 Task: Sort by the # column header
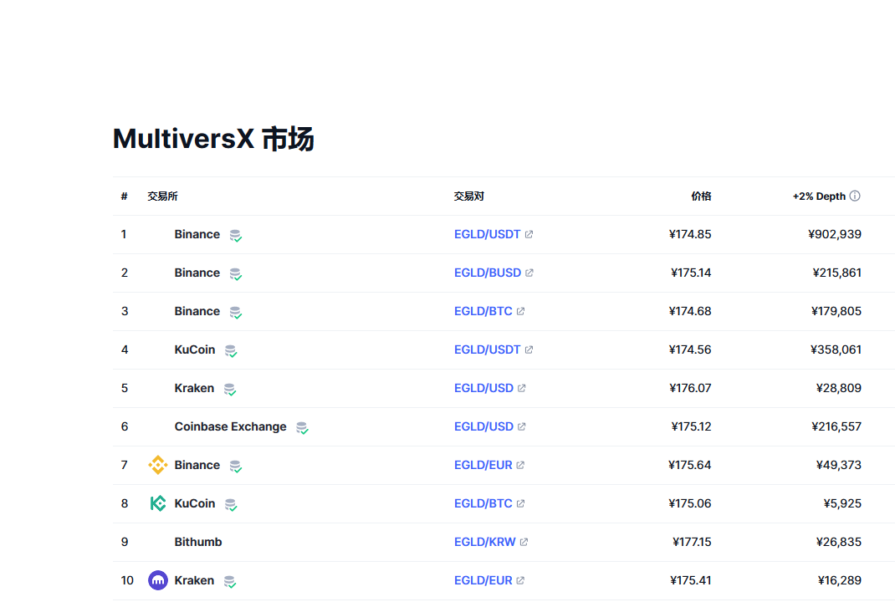(124, 196)
